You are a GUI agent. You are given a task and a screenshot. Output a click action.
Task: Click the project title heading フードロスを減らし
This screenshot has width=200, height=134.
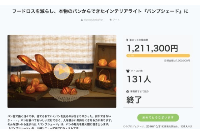[100, 11]
